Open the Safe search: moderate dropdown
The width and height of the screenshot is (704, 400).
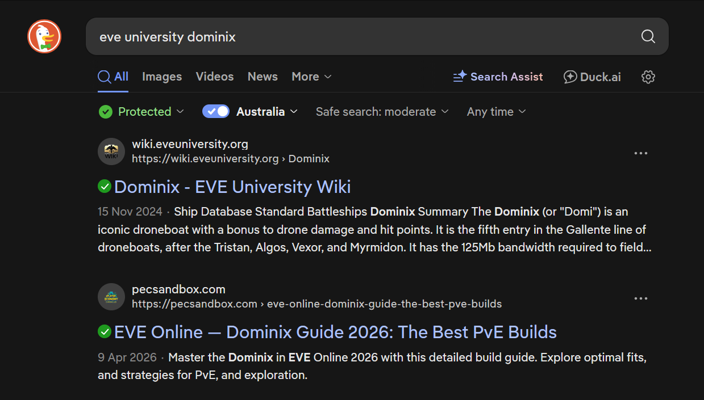coord(382,112)
